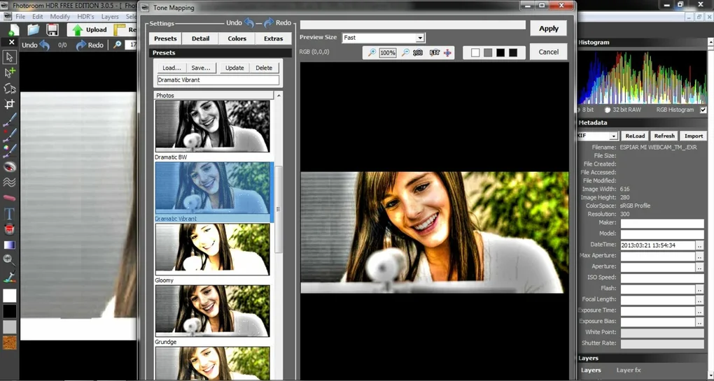Image resolution: width=714 pixels, height=381 pixels.
Task: Switch to the Detail tab
Action: pyautogui.click(x=200, y=38)
